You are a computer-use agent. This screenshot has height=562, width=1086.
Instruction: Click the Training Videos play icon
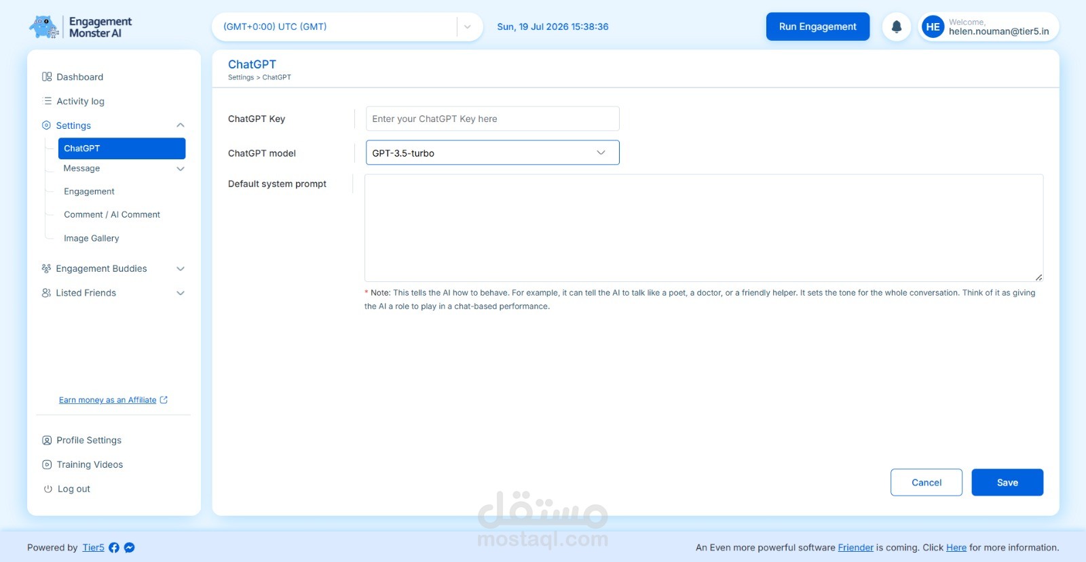coord(47,464)
